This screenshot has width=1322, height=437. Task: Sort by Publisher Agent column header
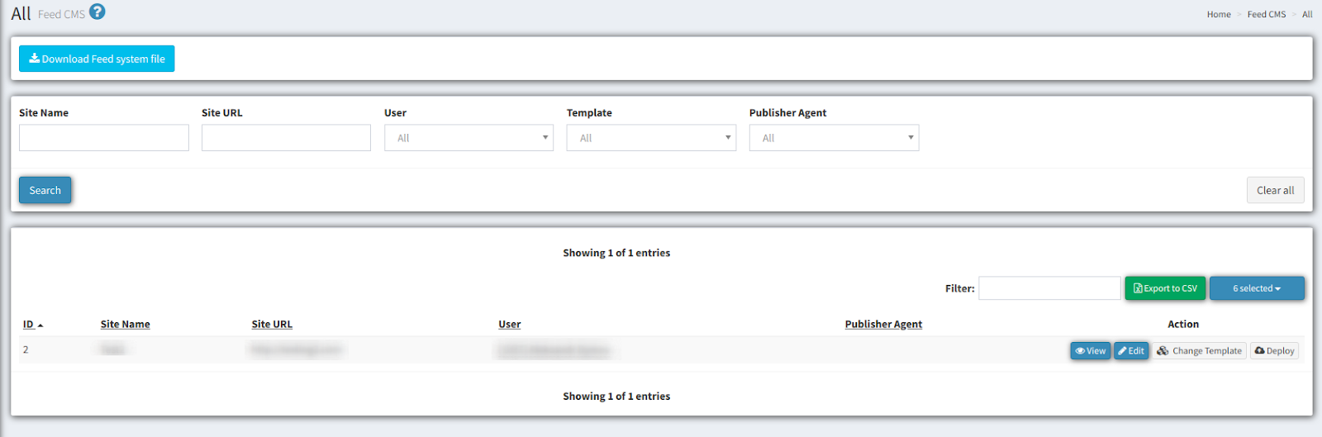(x=883, y=325)
